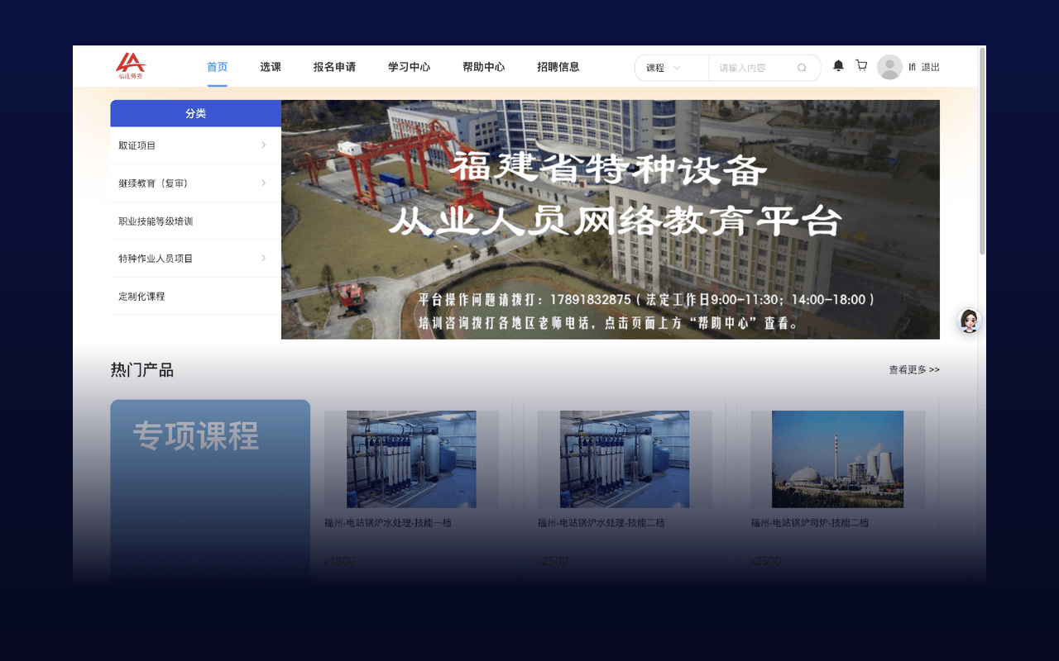Image resolution: width=1059 pixels, height=661 pixels.
Task: Click the main banner image
Action: [x=611, y=220]
